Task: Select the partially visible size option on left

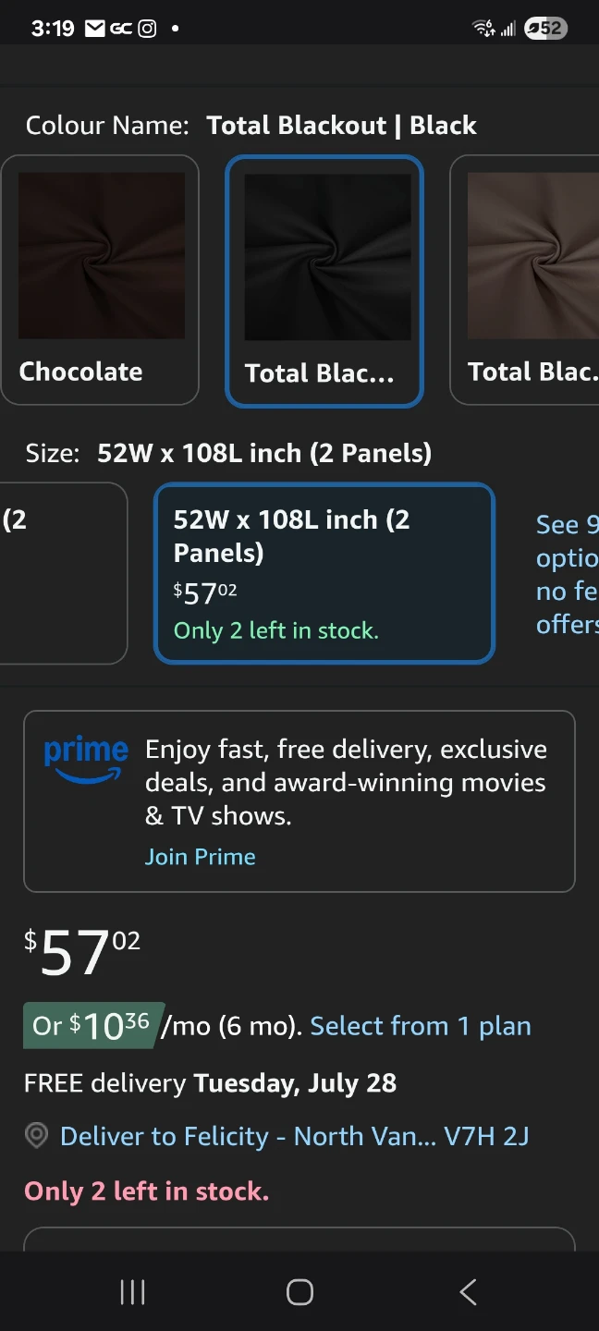Action: (63, 573)
